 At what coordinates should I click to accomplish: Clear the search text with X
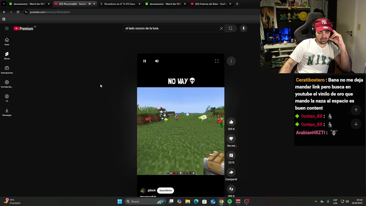tap(221, 28)
